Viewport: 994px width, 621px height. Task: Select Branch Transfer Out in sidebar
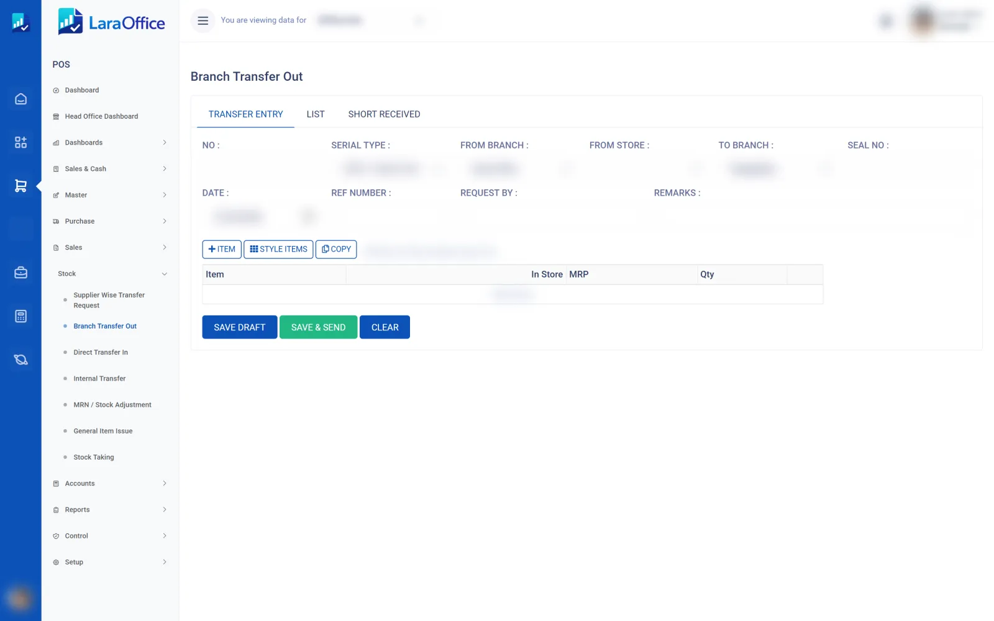pos(105,326)
